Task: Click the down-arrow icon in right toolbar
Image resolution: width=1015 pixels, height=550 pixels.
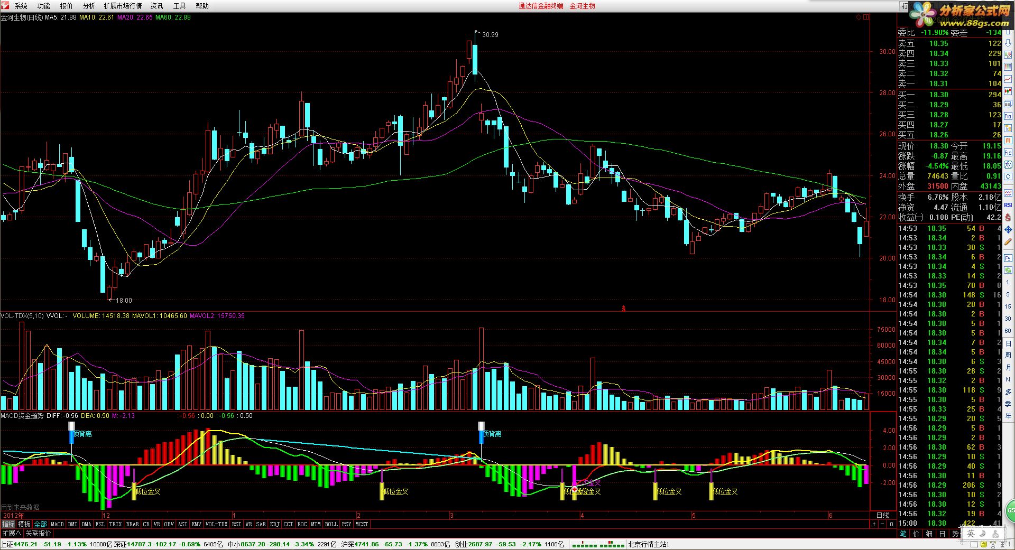Action: click(1008, 43)
